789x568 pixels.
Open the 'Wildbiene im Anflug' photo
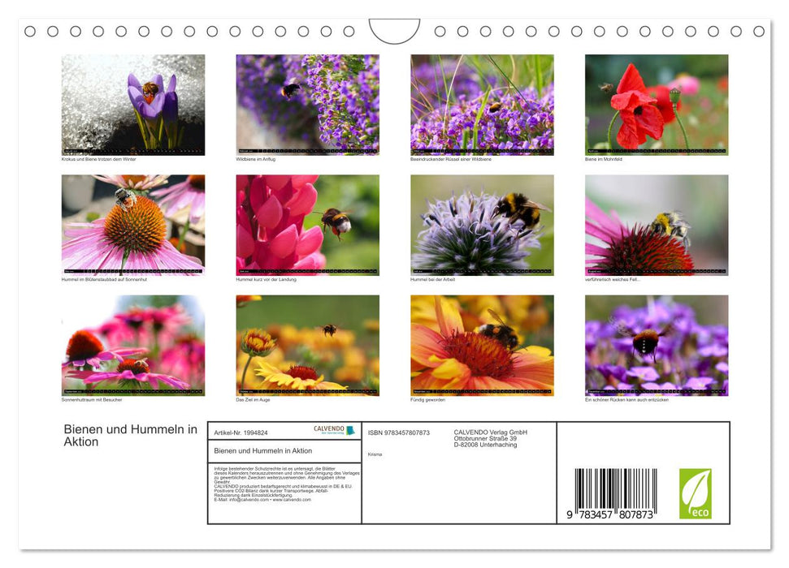[x=306, y=104]
